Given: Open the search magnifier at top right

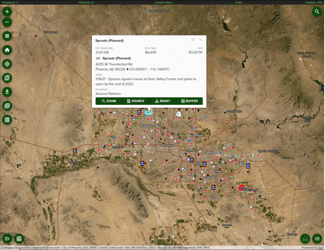Looking at the screenshot, I should [317, 11].
